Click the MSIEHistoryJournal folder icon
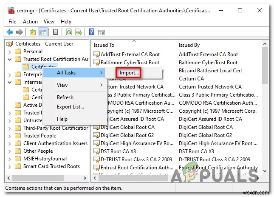Viewport: 274px width, 197px height. (x=18, y=159)
